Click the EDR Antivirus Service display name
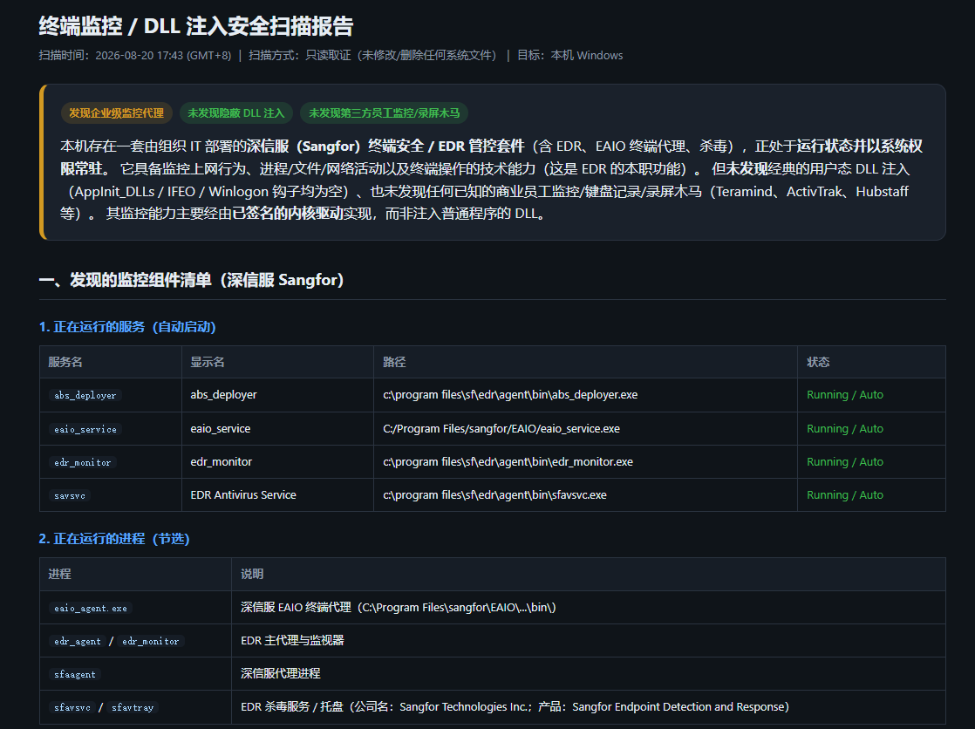This screenshot has height=729, width=975. 243,494
